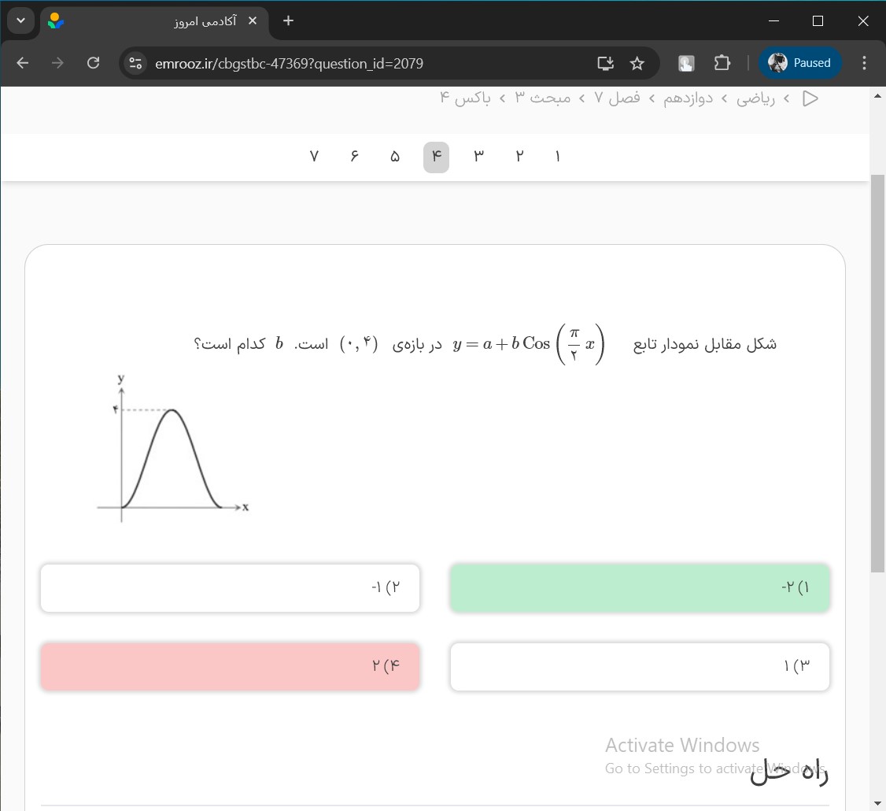Viewport: 886px width, 811px height.
Task: Click the install app icon in address bar
Action: 605,63
